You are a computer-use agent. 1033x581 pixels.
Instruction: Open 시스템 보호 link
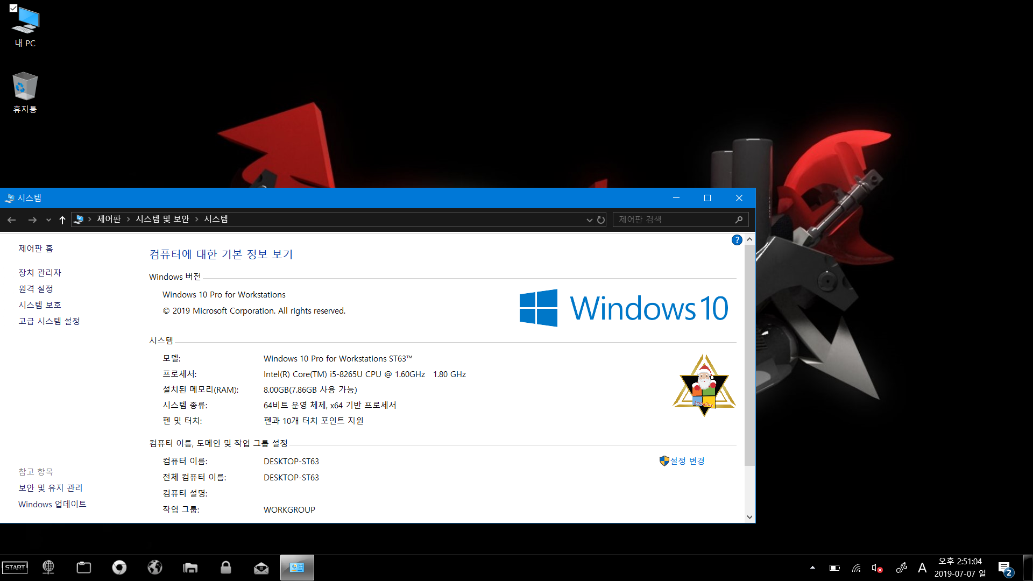40,305
